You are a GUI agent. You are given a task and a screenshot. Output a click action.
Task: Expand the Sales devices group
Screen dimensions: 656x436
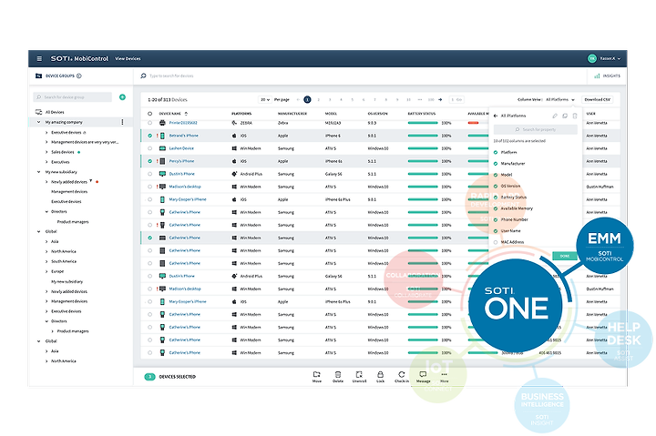tap(46, 152)
